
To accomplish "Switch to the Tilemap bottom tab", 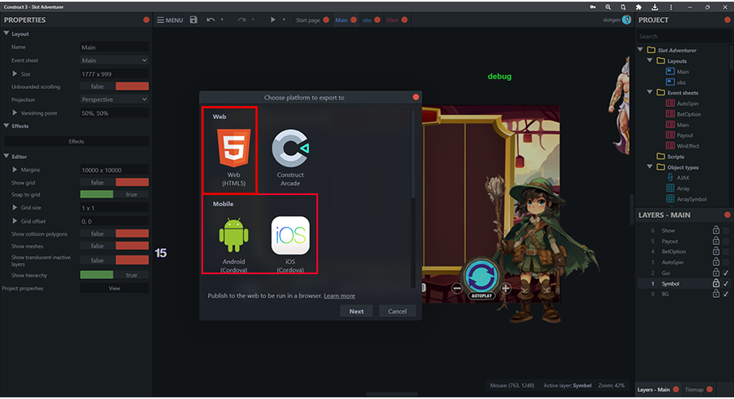I will tap(694, 390).
